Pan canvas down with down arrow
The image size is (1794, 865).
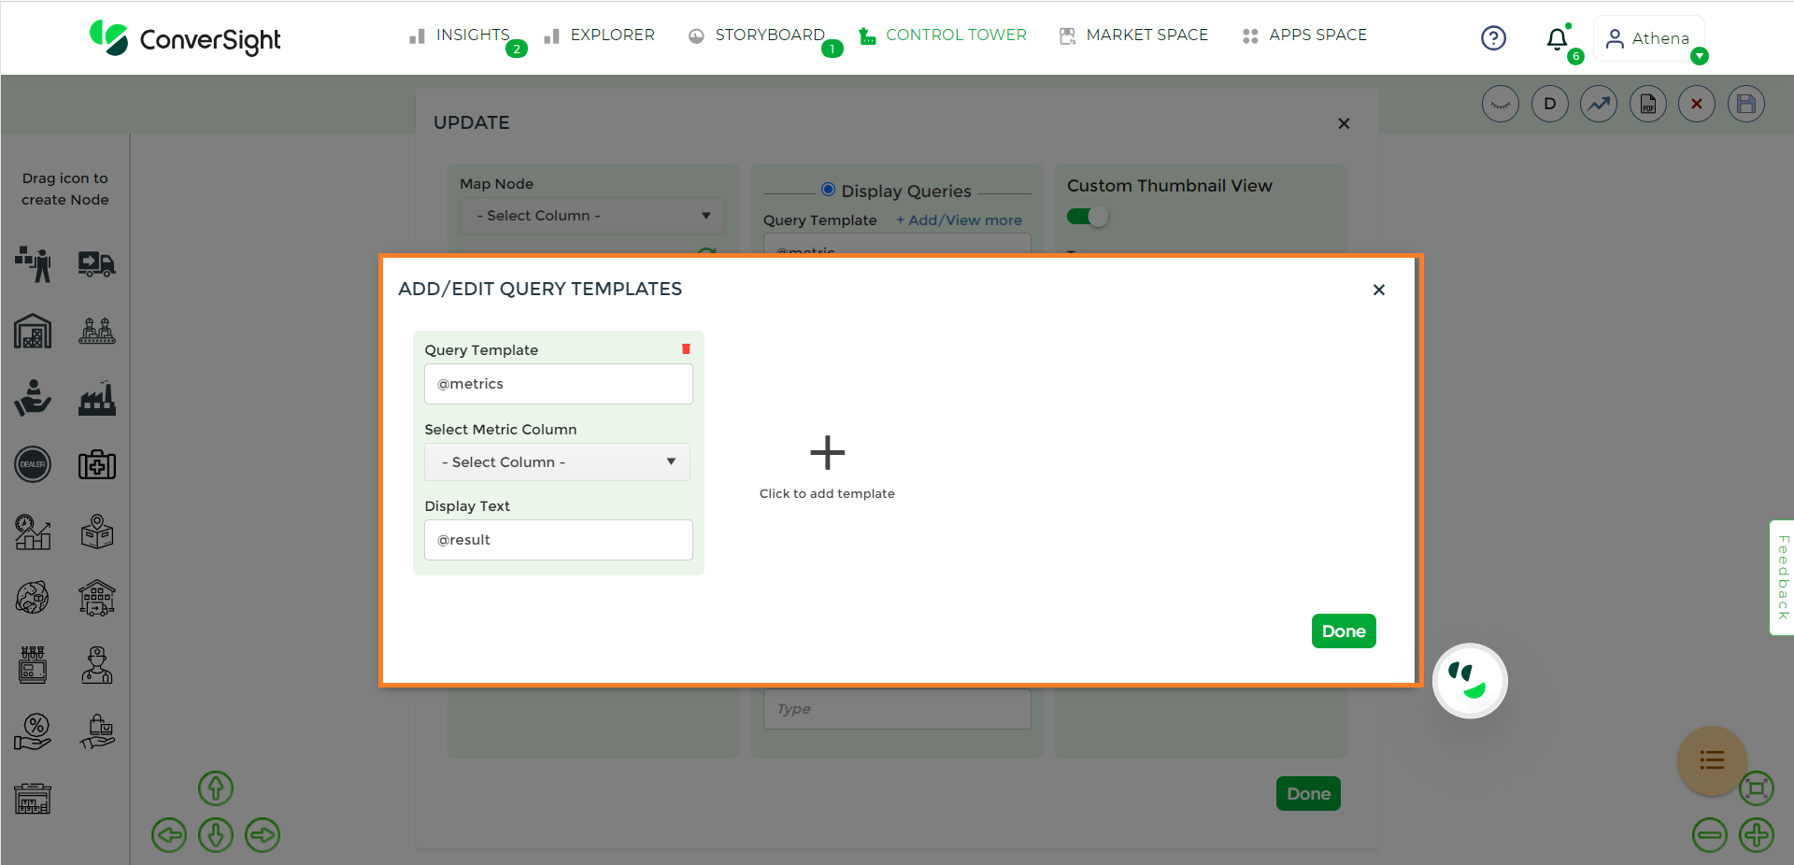(216, 835)
